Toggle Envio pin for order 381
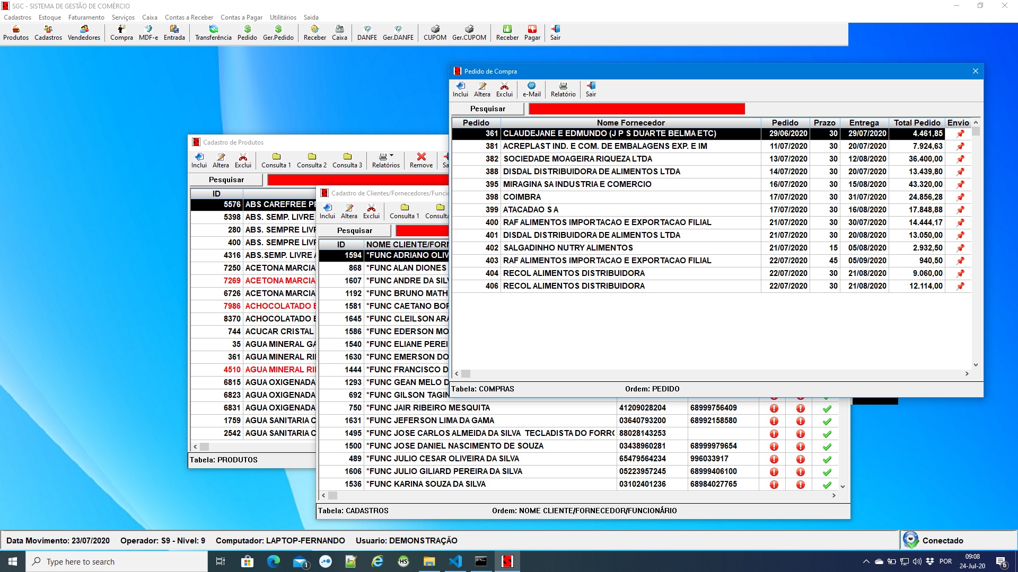Viewport: 1018px width, 572px height. tap(960, 147)
